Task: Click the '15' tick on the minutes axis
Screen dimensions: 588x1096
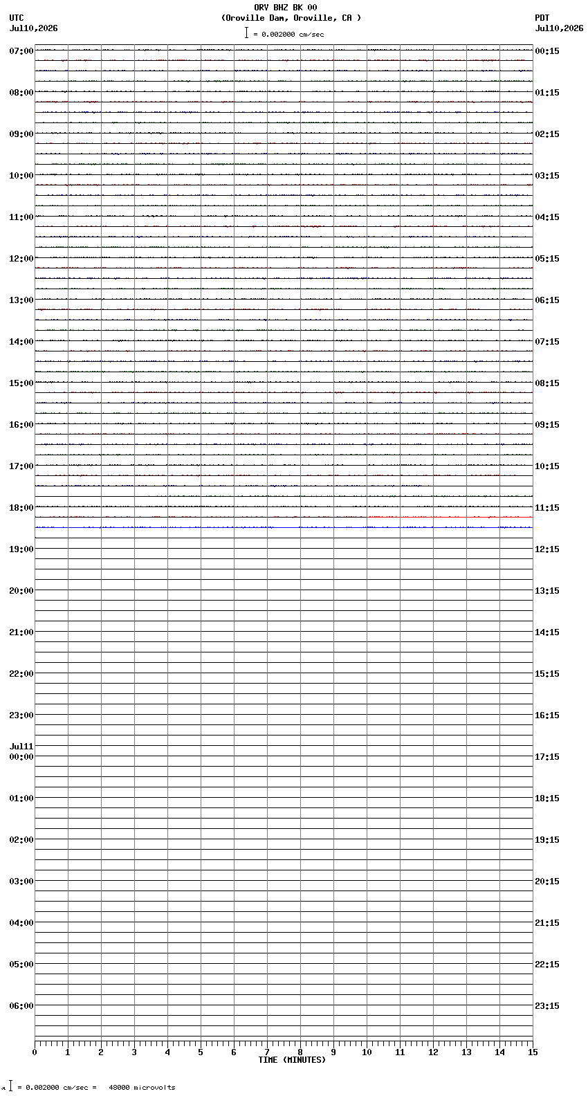Action: click(532, 1052)
